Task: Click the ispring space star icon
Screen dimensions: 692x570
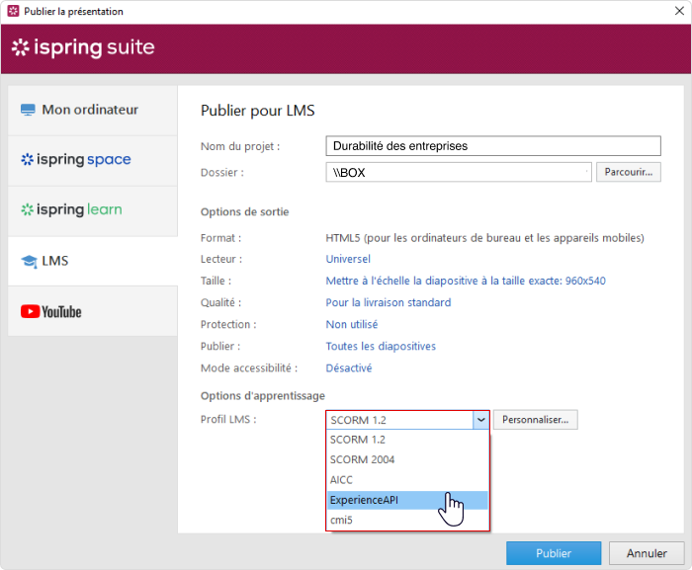Action: pos(28,159)
